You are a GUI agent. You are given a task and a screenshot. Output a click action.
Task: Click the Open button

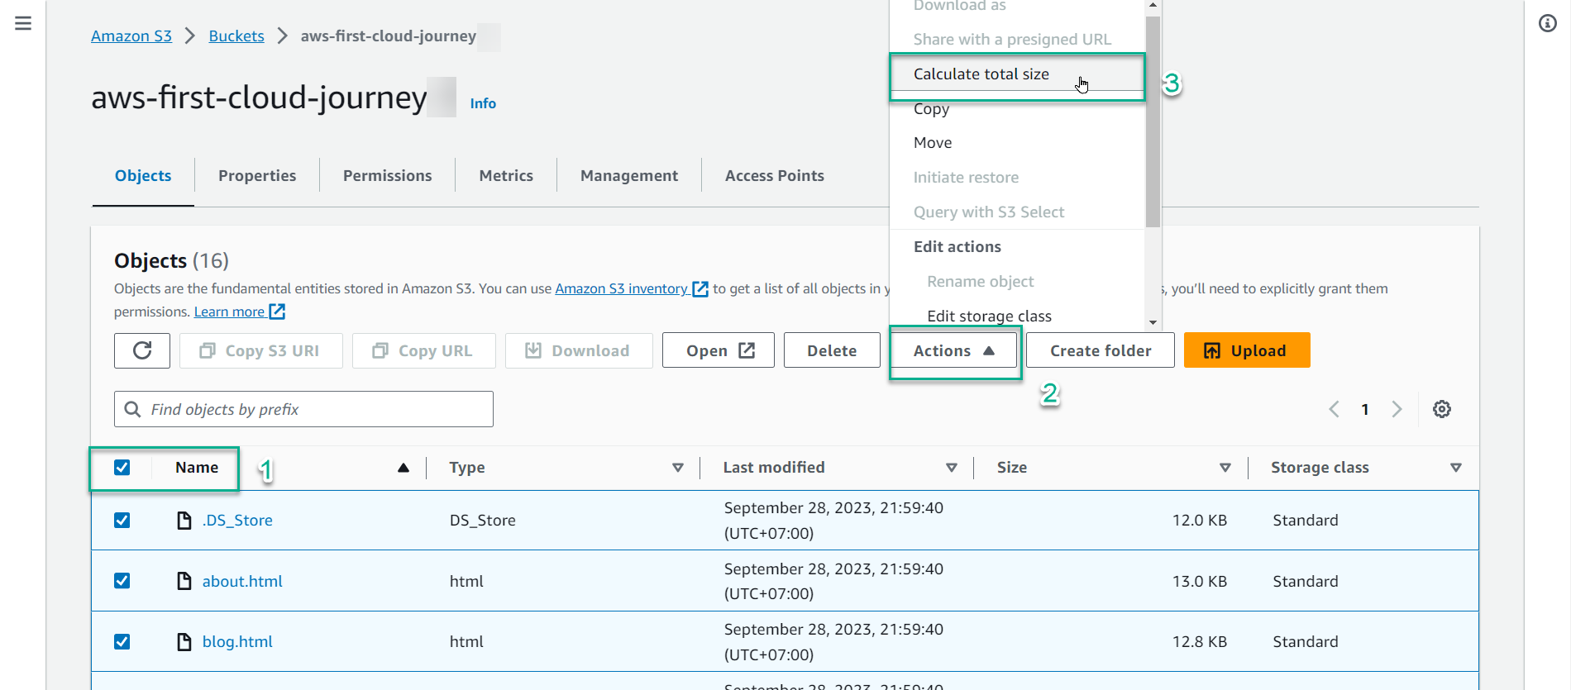point(719,350)
